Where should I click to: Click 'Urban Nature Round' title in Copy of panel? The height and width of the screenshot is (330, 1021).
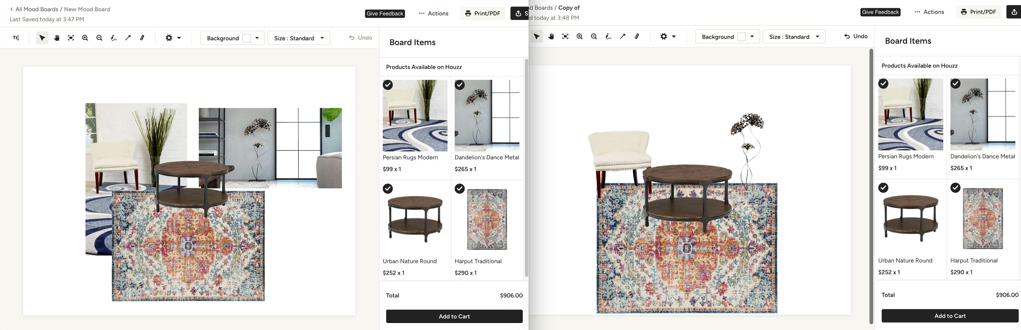905,260
